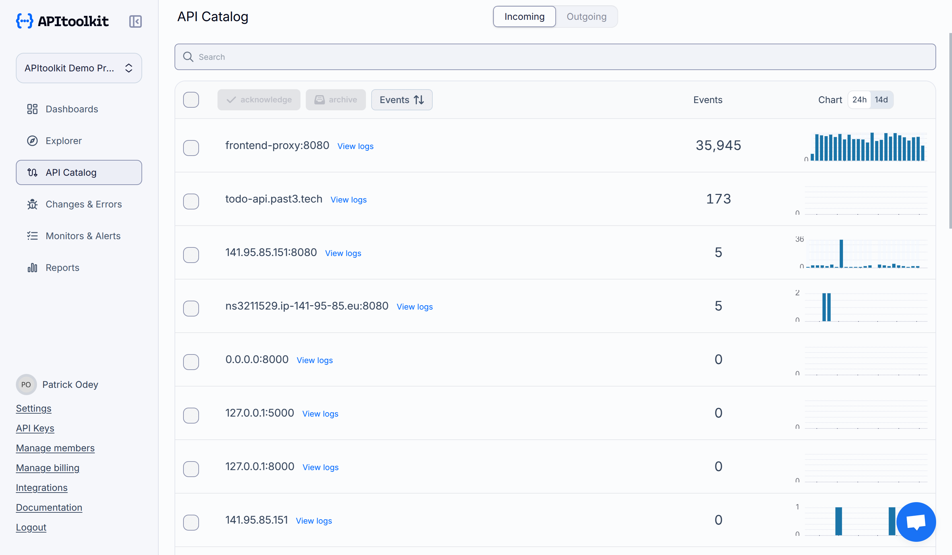Click the APItoolkit logo
This screenshot has width=952, height=555.
[62, 21]
